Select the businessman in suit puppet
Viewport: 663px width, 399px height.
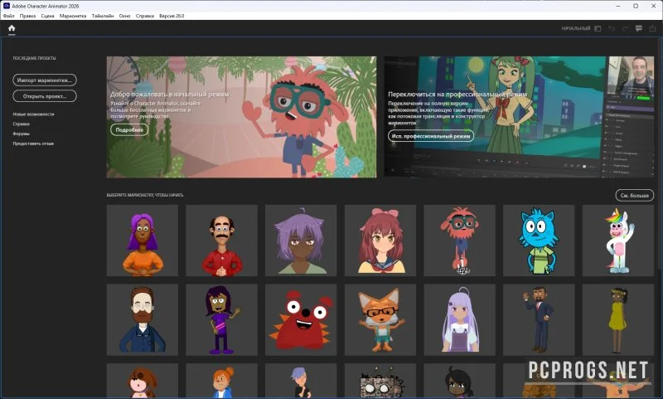point(539,320)
